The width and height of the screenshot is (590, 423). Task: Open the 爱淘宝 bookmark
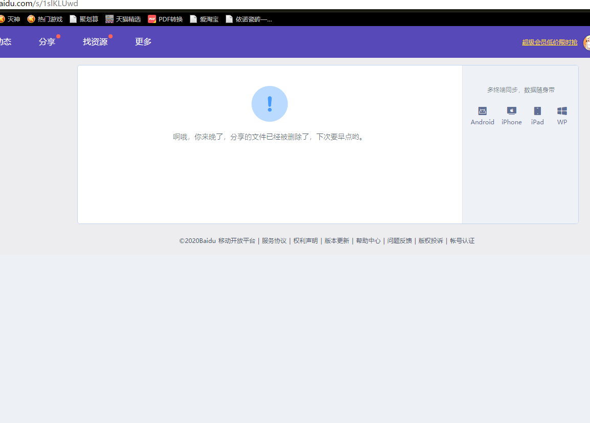tap(204, 19)
